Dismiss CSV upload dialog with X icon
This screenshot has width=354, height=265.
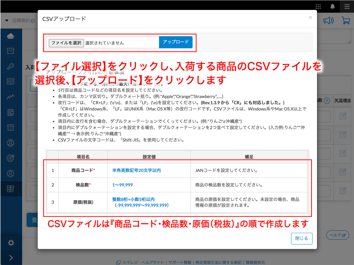pyautogui.click(x=310, y=17)
